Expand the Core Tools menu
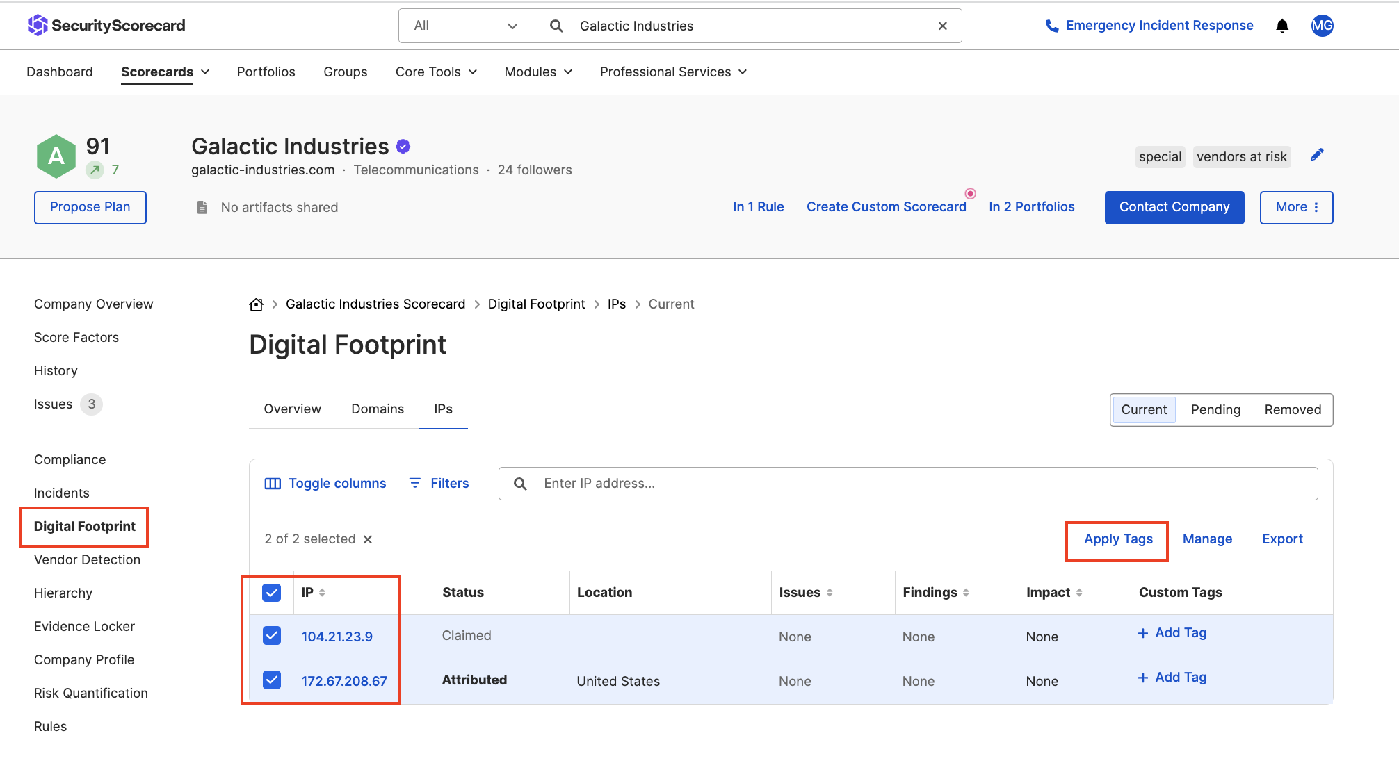This screenshot has width=1399, height=763. [436, 72]
